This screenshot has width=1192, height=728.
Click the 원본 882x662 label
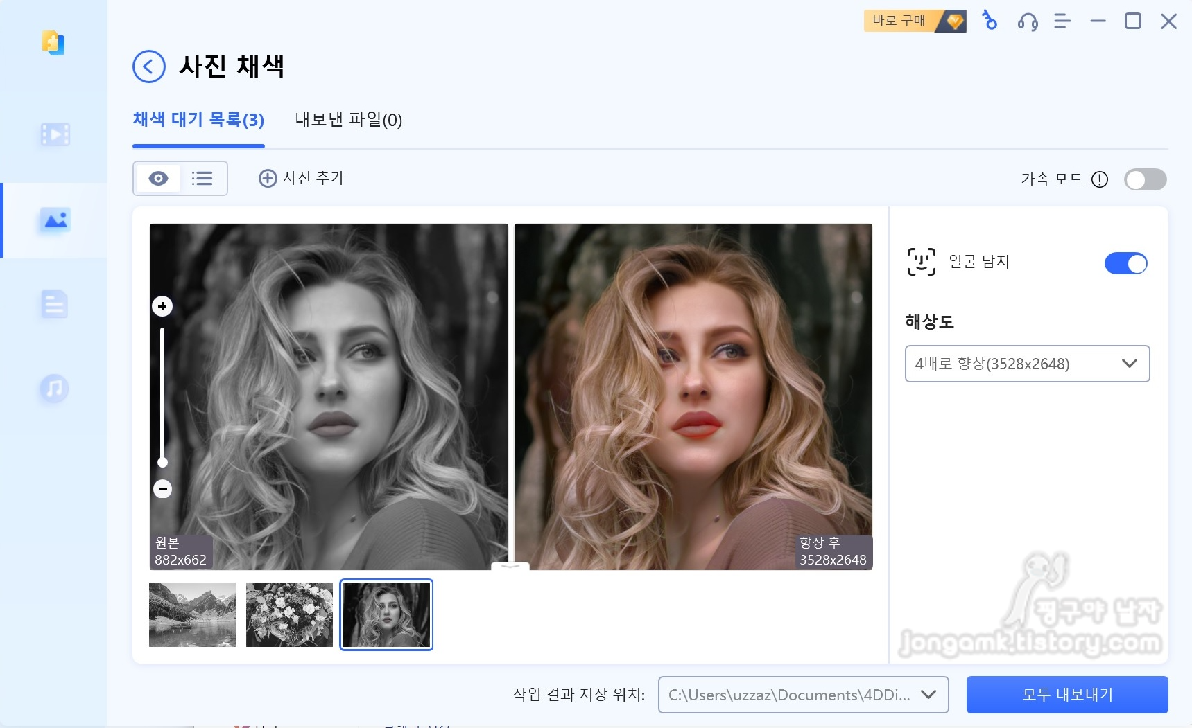tap(180, 551)
